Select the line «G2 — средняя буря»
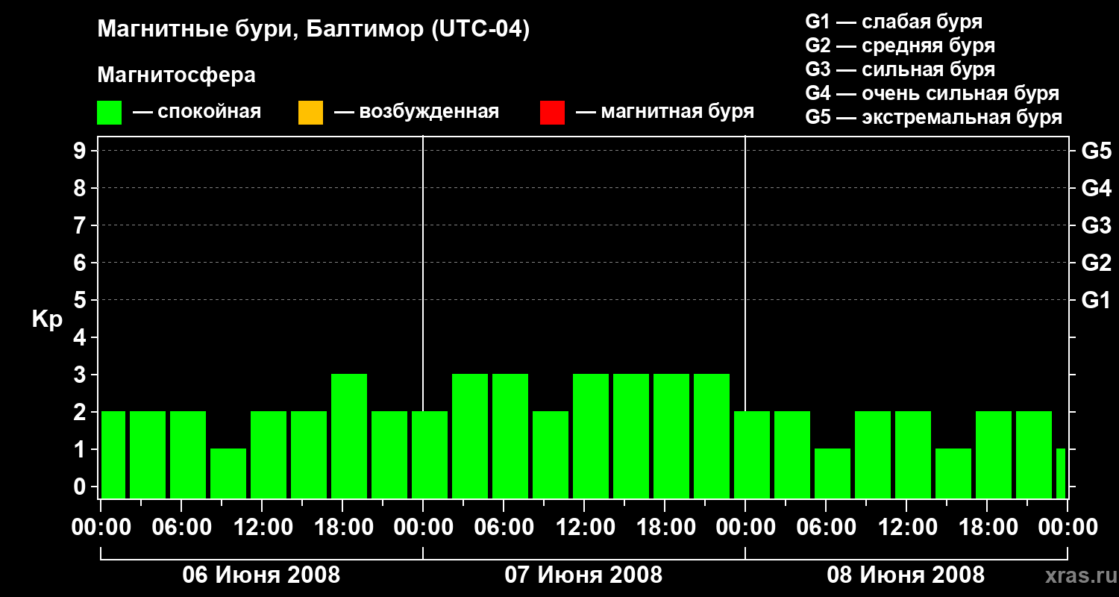The image size is (1119, 597). click(900, 46)
